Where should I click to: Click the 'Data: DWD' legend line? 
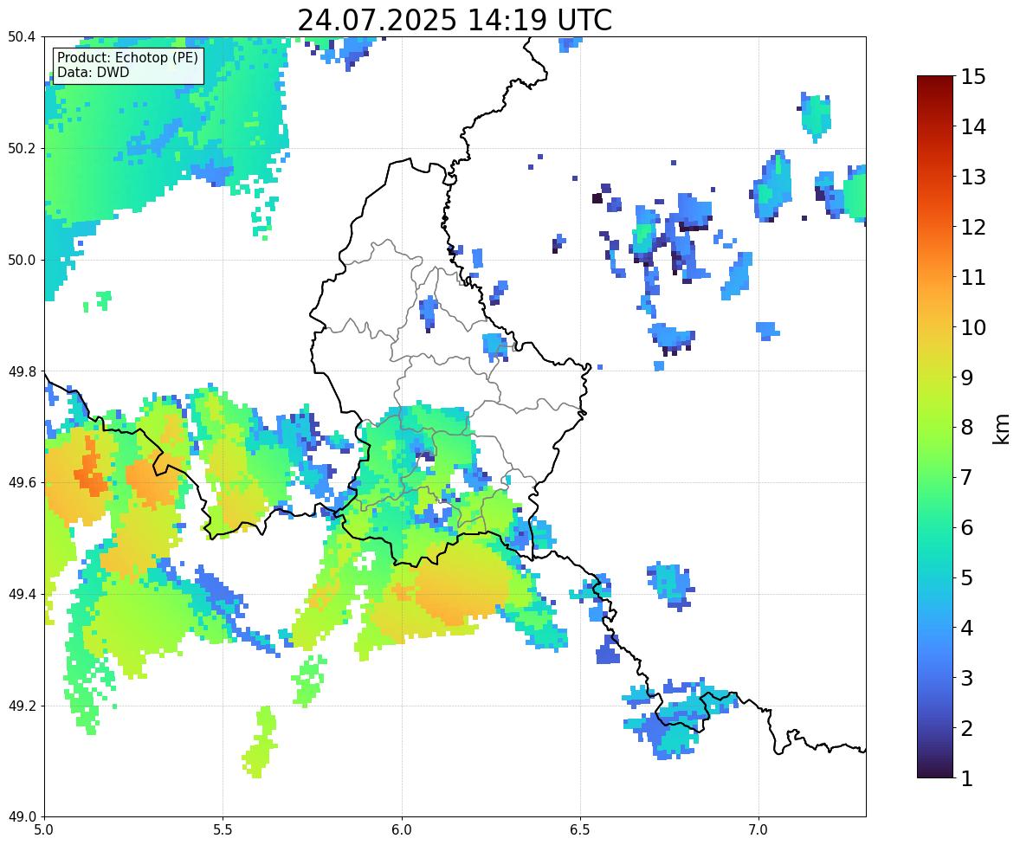pos(93,72)
